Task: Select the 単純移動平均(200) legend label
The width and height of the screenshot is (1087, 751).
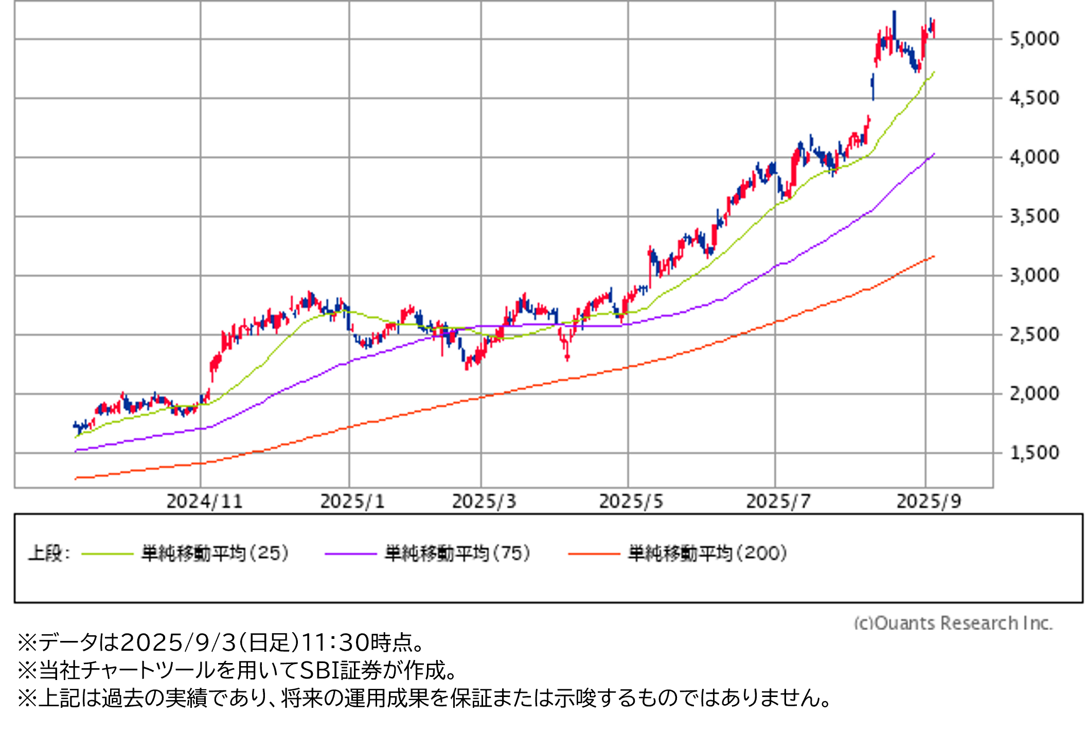Action: point(707,553)
